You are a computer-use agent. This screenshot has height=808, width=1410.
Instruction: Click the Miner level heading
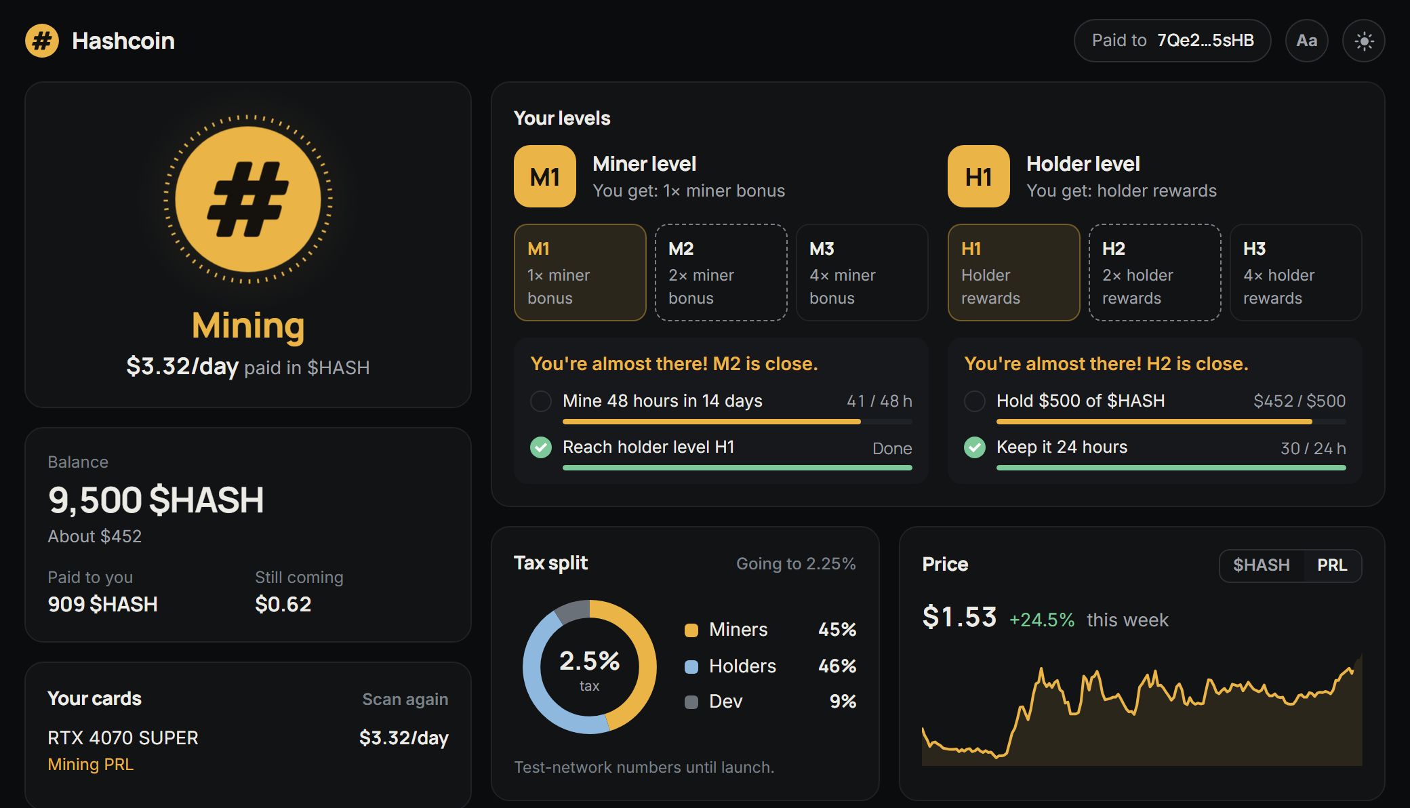(x=644, y=163)
